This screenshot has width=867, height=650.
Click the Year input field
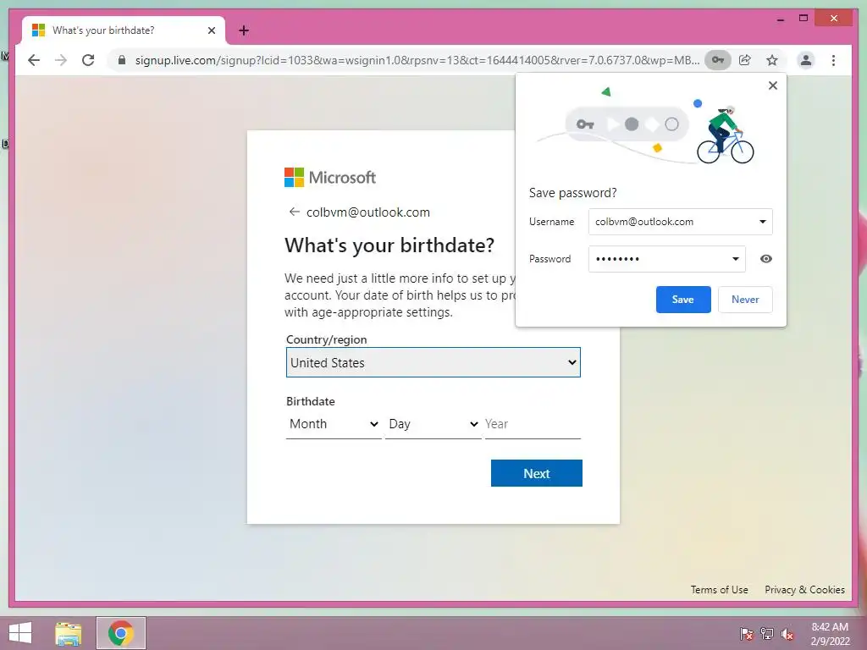(x=533, y=424)
